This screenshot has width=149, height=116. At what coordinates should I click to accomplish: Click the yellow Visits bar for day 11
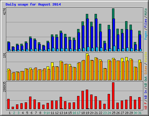click(x=52, y=71)
